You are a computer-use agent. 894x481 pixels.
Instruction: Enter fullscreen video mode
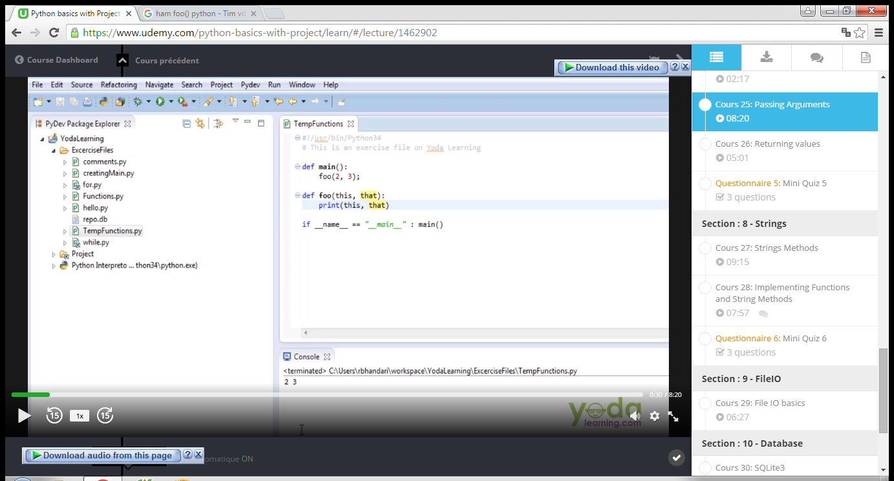pyautogui.click(x=673, y=416)
